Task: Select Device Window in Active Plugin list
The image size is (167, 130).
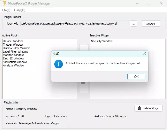Action: pos(13,41)
